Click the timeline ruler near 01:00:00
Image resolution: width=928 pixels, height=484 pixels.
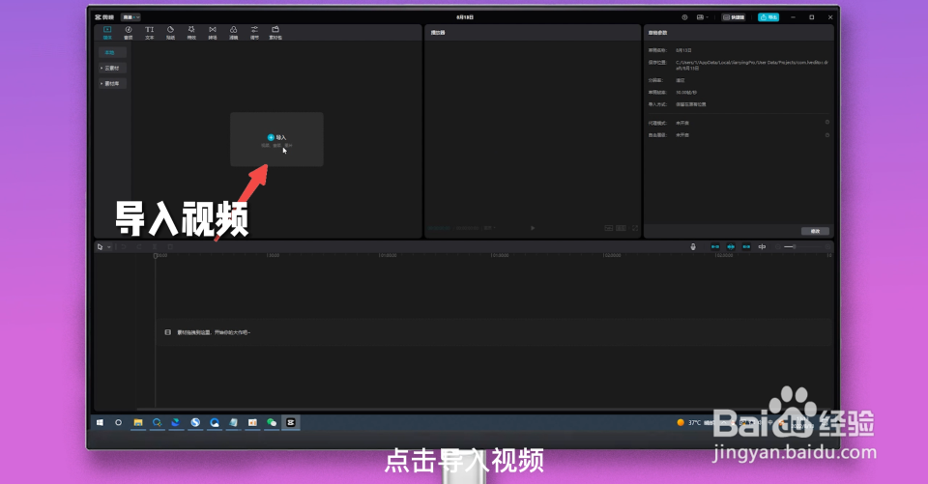point(387,256)
